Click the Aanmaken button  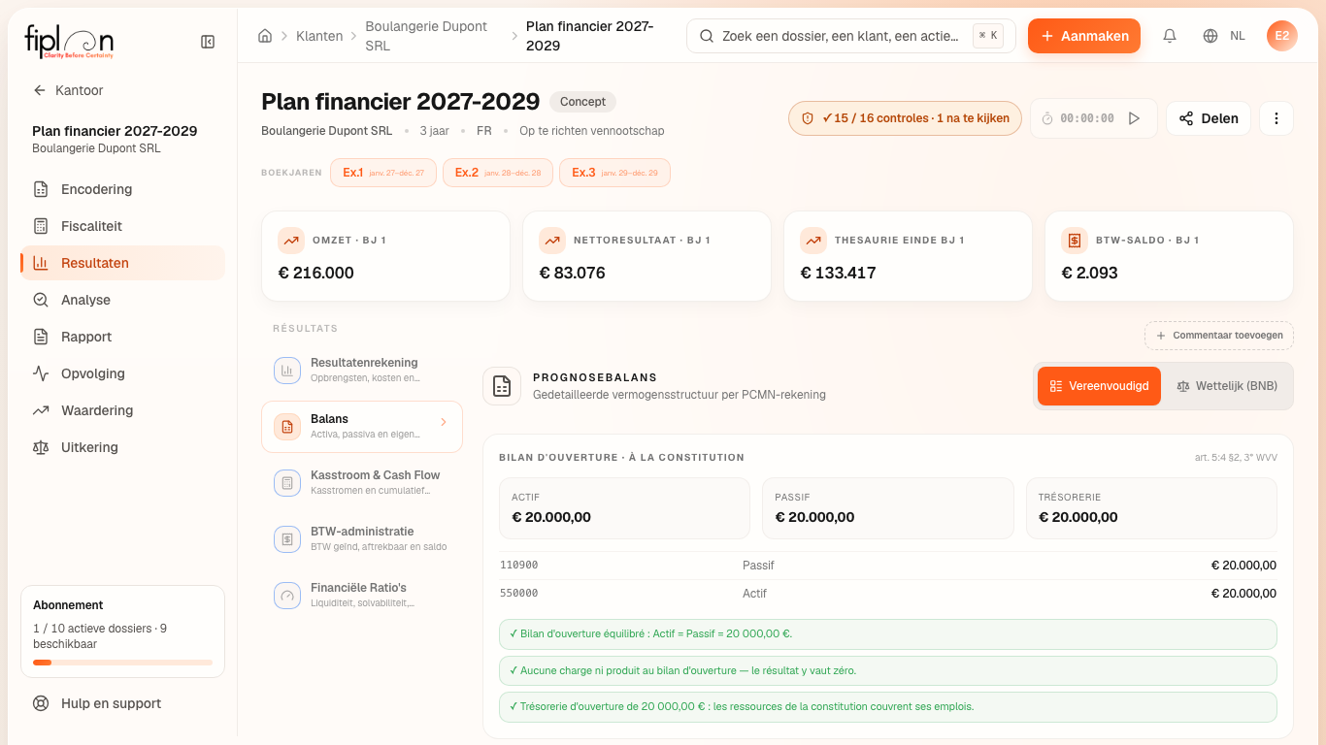point(1084,36)
